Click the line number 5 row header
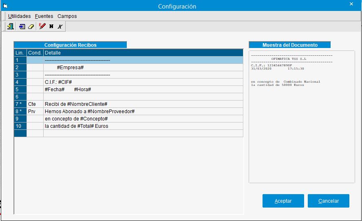 [20, 90]
